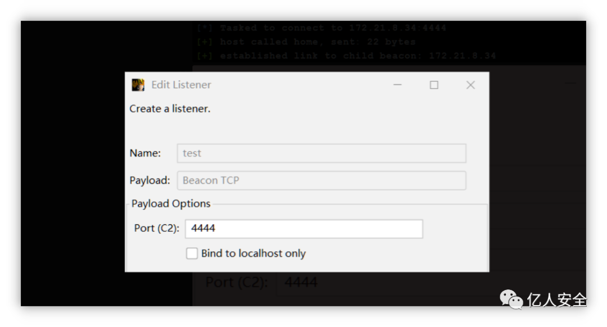Click console line 'Tasked to connect to 172.21.8.34:4444'
The image size is (607, 327).
click(321, 28)
